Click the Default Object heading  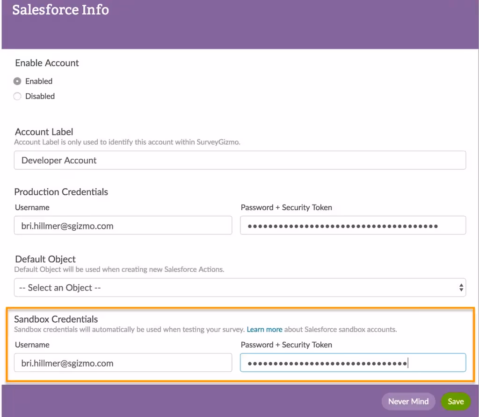(x=45, y=259)
